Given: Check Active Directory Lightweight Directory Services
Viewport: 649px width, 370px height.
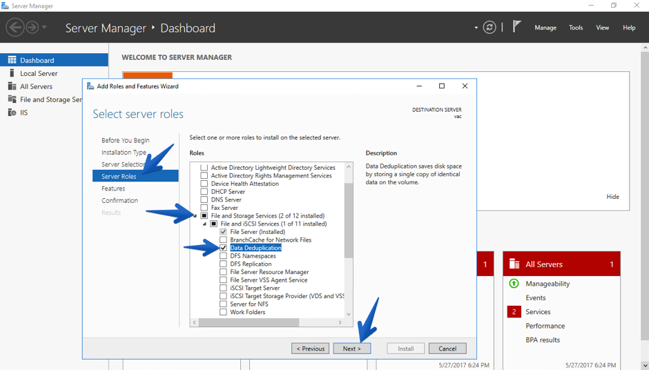Looking at the screenshot, I should pos(204,168).
